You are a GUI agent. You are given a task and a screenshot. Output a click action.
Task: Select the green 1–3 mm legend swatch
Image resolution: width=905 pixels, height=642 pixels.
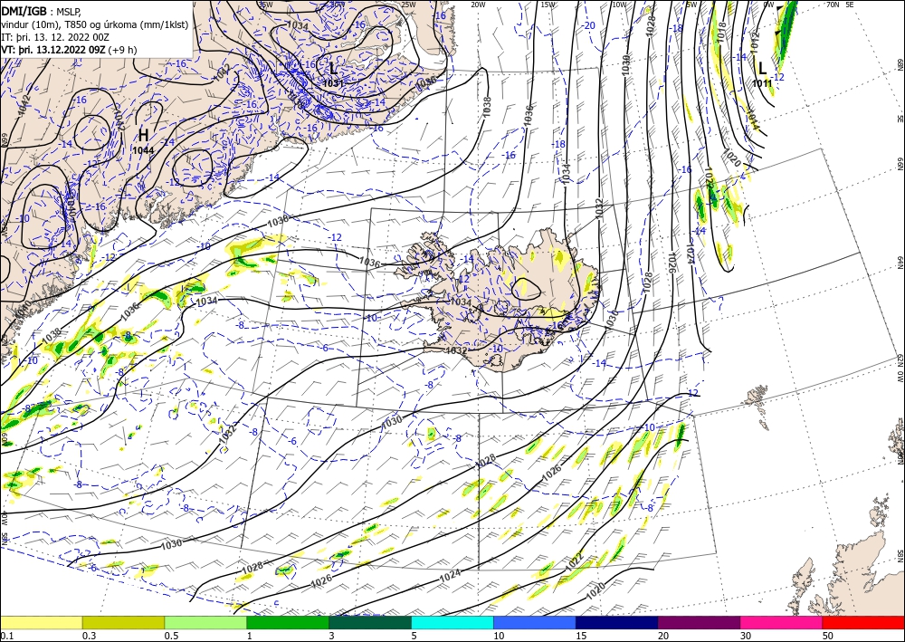click(288, 622)
